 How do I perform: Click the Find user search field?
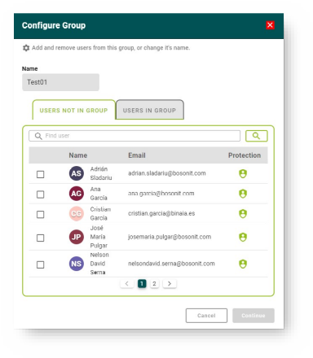click(x=134, y=136)
